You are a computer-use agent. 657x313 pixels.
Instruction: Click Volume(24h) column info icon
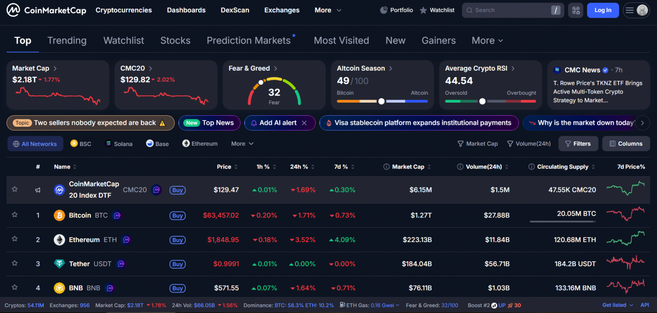[x=460, y=167]
